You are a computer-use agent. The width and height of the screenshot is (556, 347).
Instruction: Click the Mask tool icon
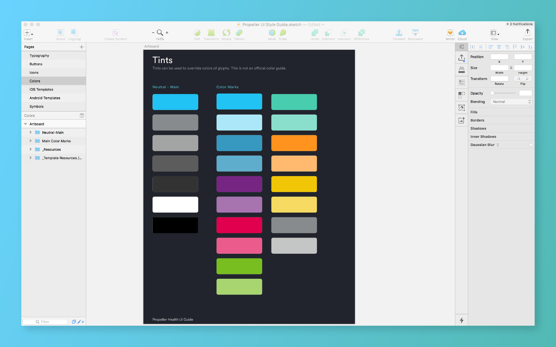[x=272, y=33]
